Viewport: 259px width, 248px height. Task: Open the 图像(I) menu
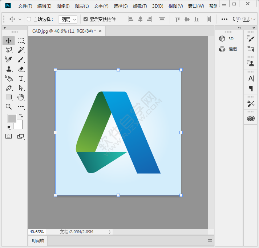(63, 6)
